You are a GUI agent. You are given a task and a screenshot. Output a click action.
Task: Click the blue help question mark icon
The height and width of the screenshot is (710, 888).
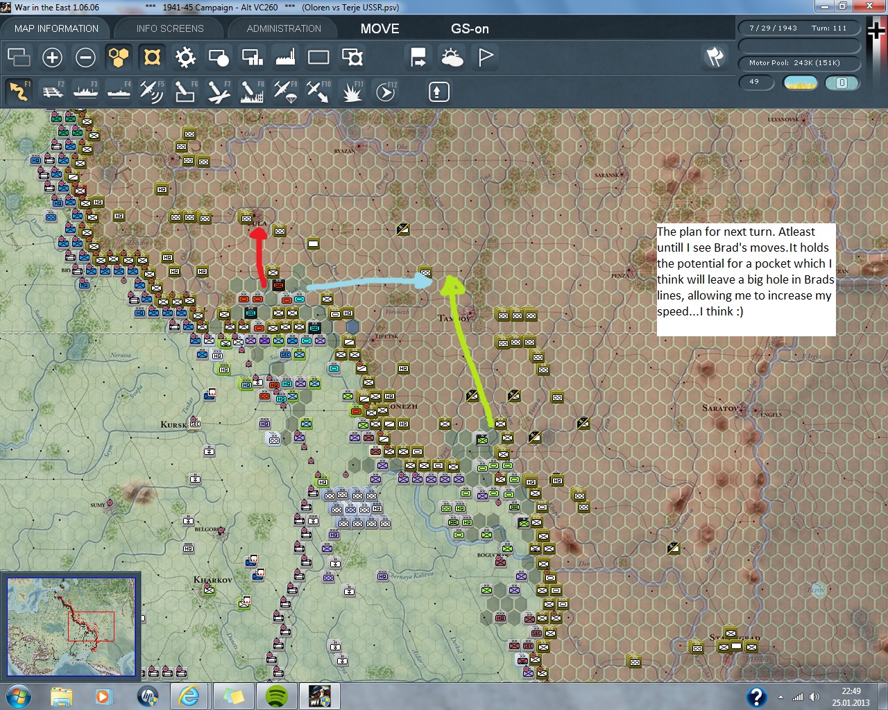coord(756,697)
